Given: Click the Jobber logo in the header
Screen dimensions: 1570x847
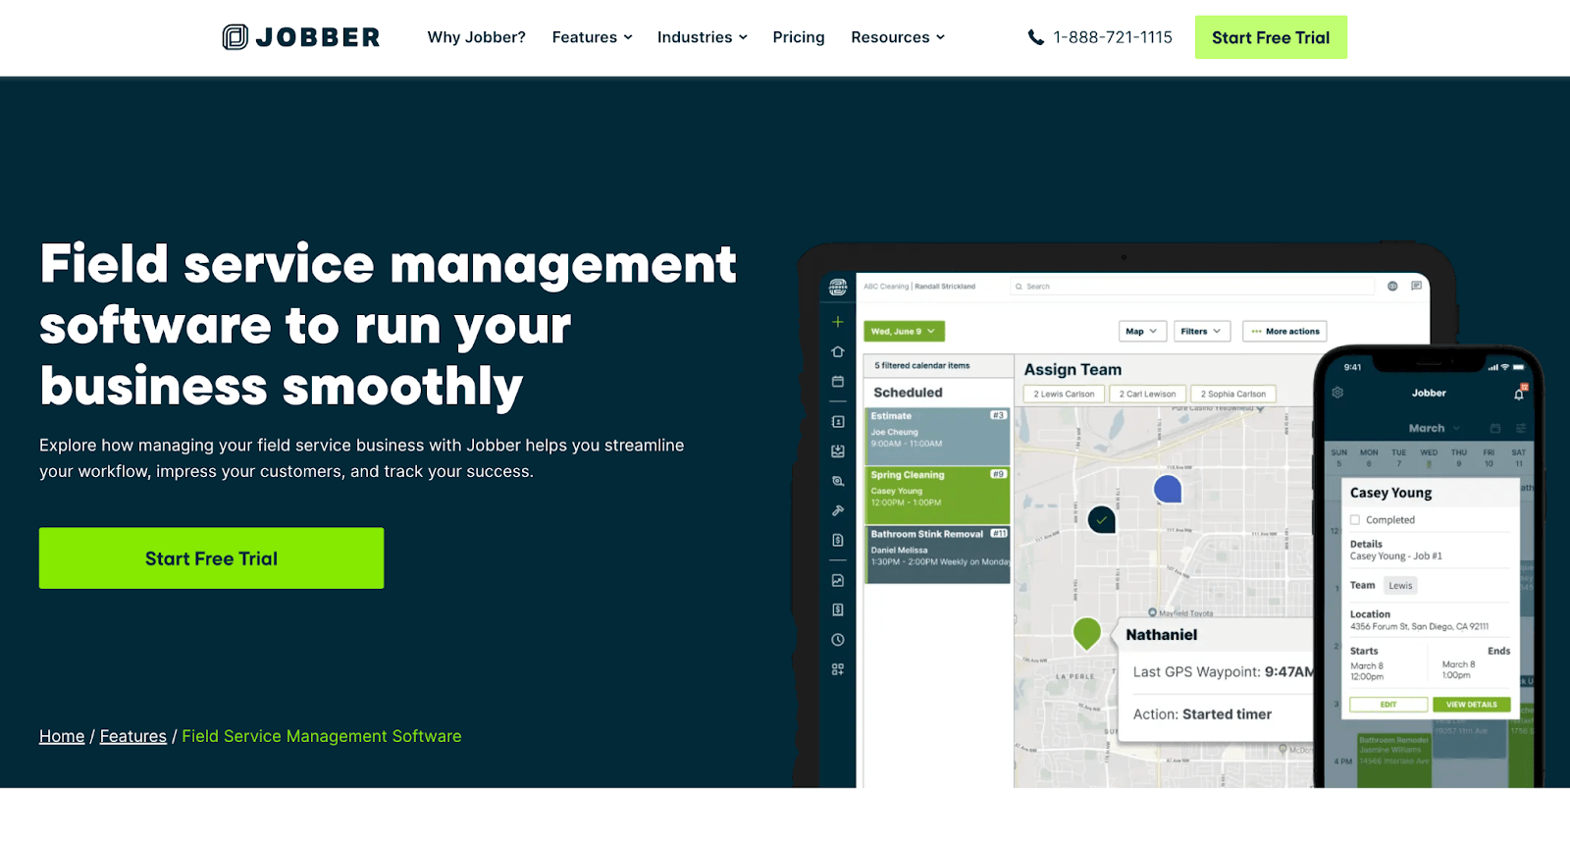Looking at the screenshot, I should pyautogui.click(x=301, y=37).
